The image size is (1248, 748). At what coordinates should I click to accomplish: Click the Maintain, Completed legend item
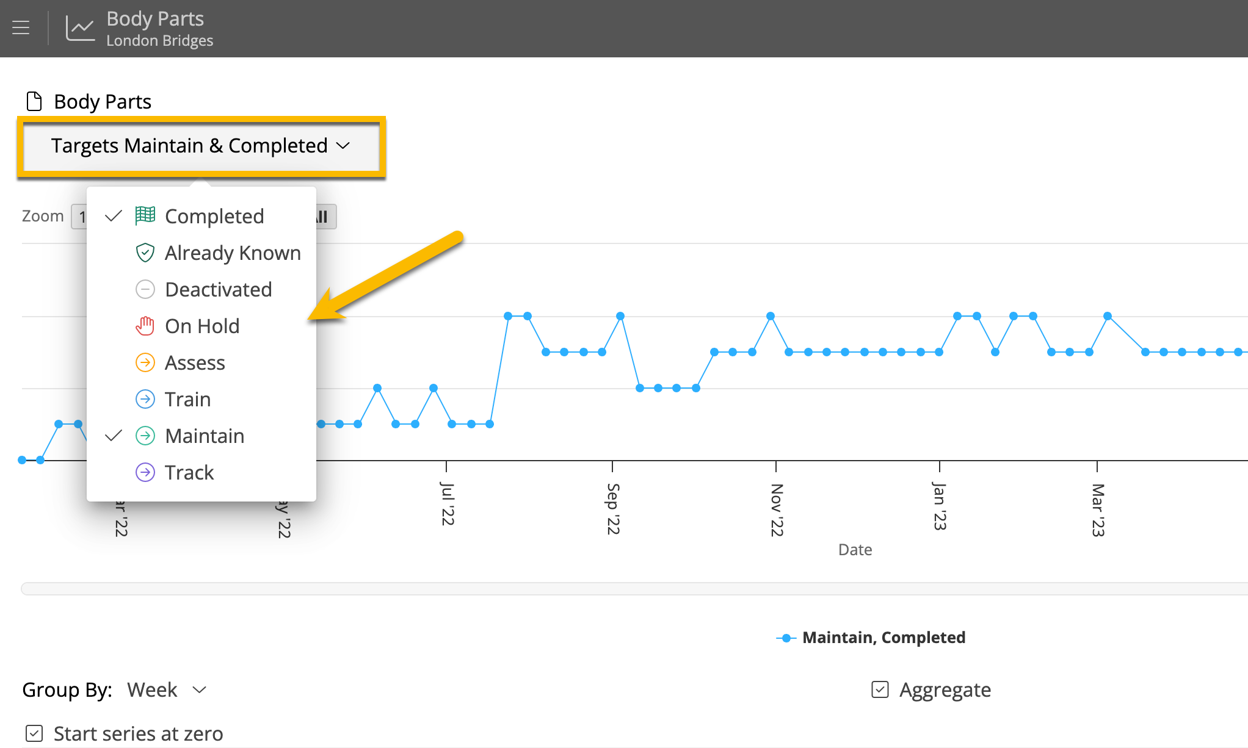(872, 637)
